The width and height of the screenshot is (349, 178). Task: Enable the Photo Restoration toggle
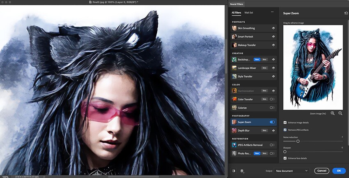coord(272,153)
